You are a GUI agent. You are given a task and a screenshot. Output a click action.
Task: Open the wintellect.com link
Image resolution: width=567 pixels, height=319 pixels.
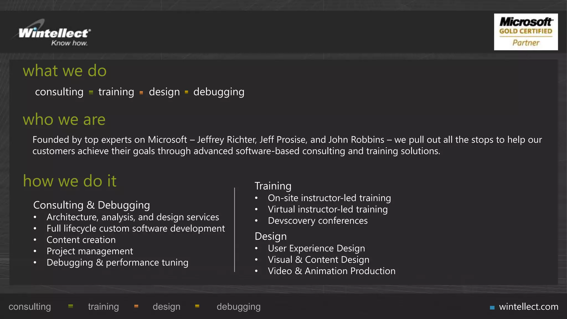pyautogui.click(x=529, y=307)
